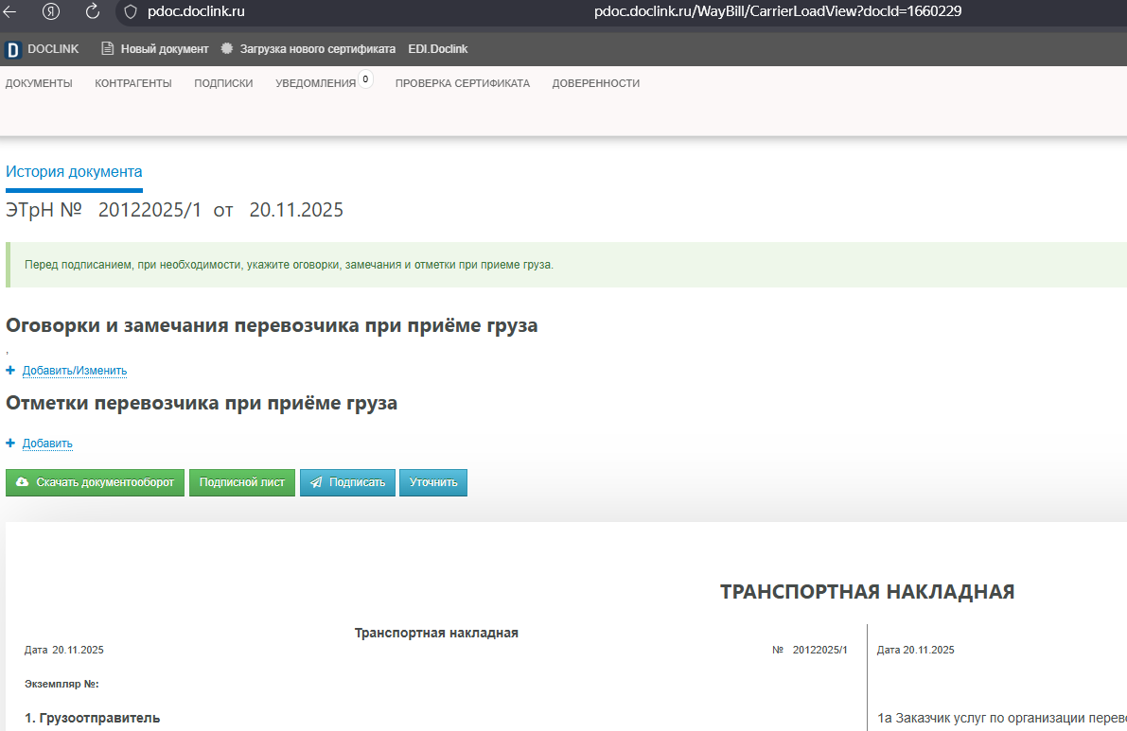This screenshot has width=1127, height=731.
Task: Click the document icon next to Новый документ
Action: 107,49
